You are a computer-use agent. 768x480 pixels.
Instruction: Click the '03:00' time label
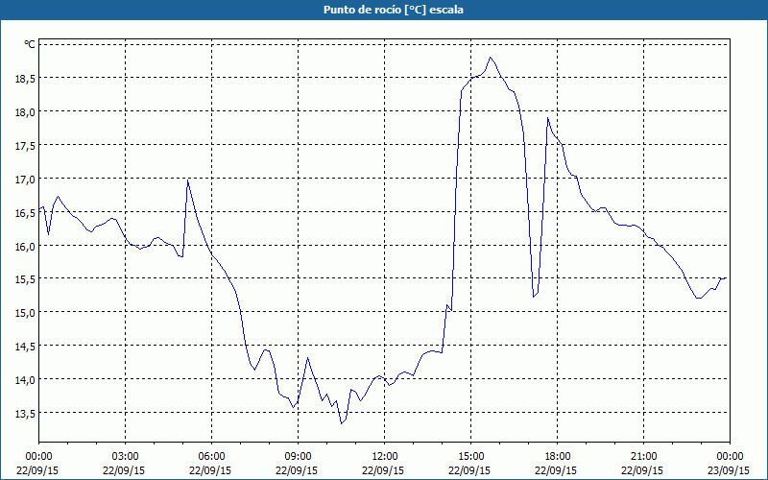125,457
